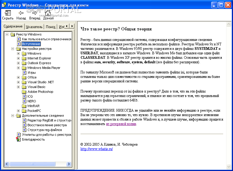233x171 pixels.
Task: Click the page icon beside Восстановление реестра
Action: [24, 125]
